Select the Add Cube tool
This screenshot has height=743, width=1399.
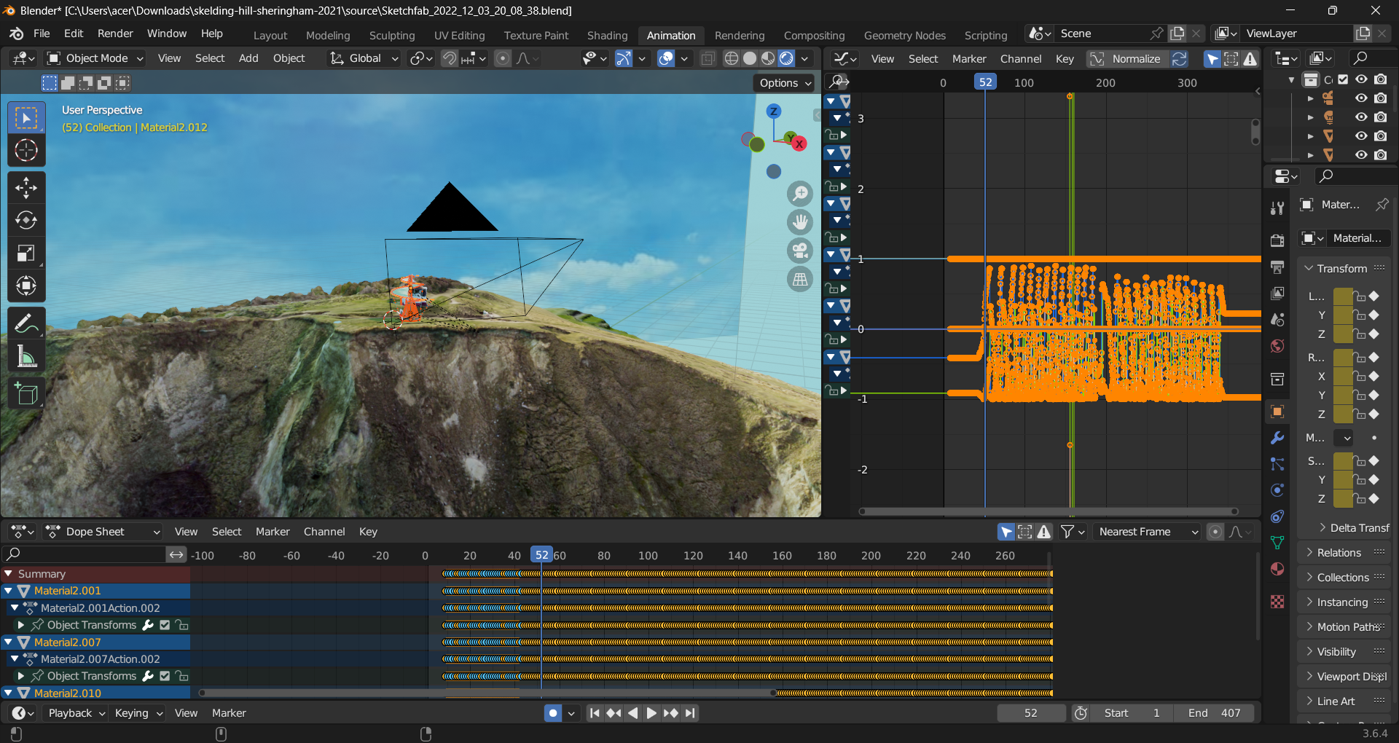click(x=26, y=394)
